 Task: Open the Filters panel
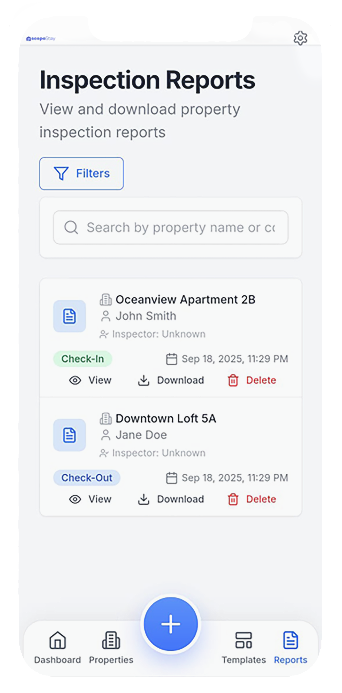(x=82, y=174)
